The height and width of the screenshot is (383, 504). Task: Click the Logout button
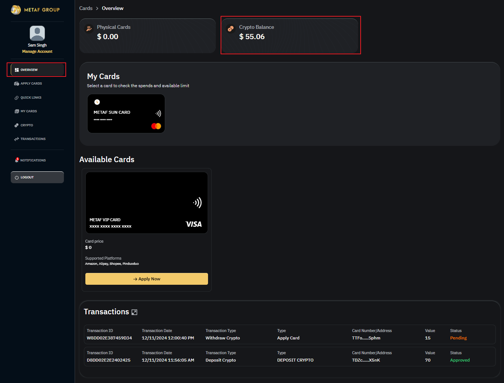[x=37, y=177]
